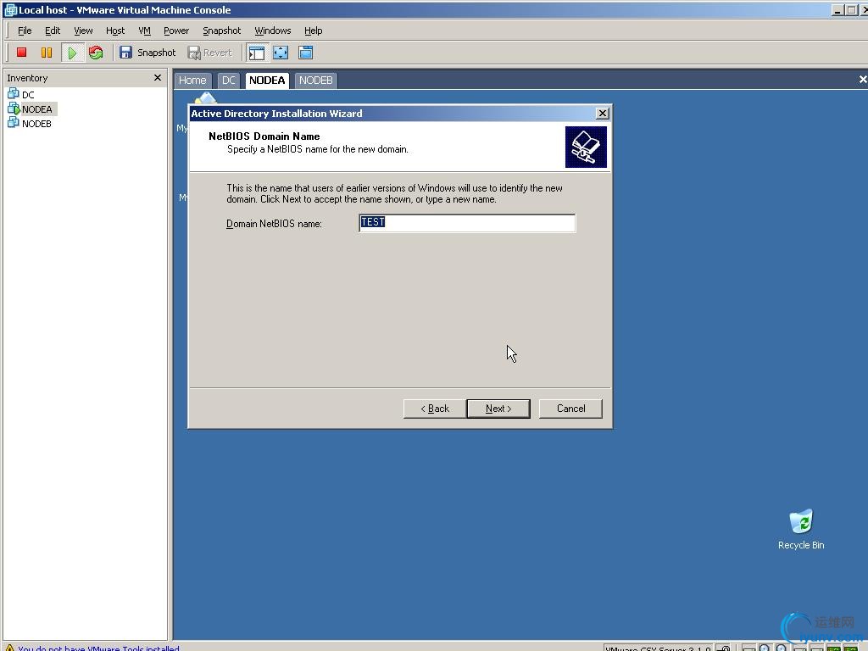The image size is (868, 651).
Task: Click the Inventory panel title
Action: click(x=27, y=78)
